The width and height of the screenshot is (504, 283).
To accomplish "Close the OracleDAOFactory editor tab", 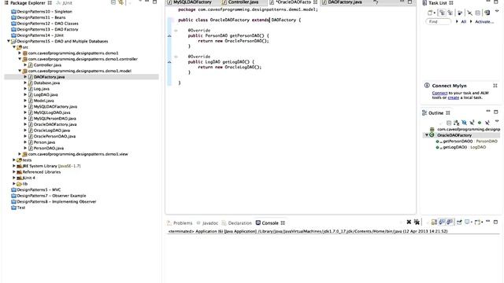I will (315, 2).
